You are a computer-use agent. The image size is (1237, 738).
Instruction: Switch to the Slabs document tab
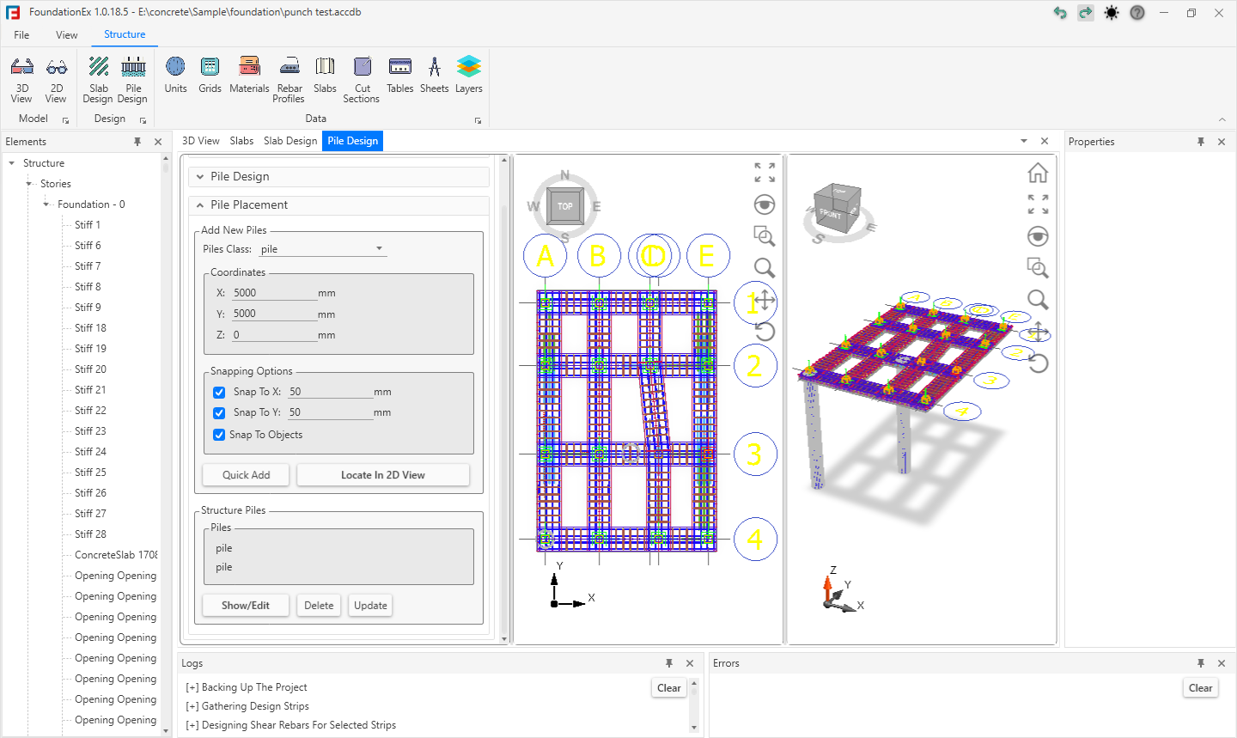pyautogui.click(x=241, y=141)
